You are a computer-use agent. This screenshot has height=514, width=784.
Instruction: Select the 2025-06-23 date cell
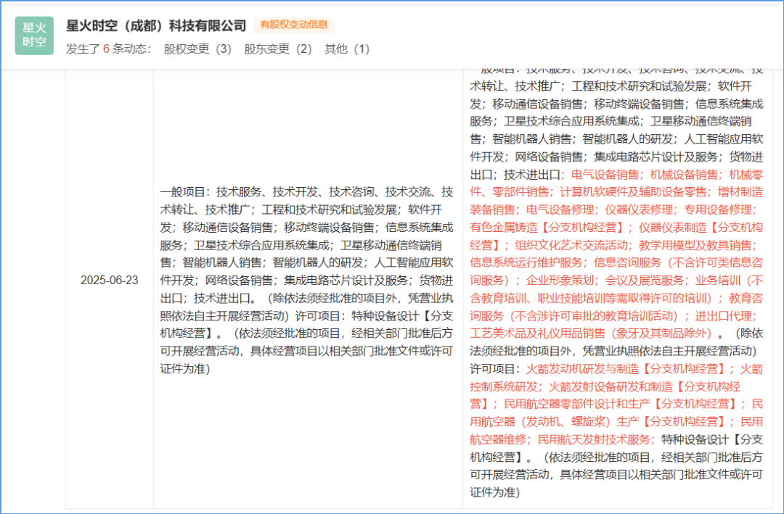(109, 280)
